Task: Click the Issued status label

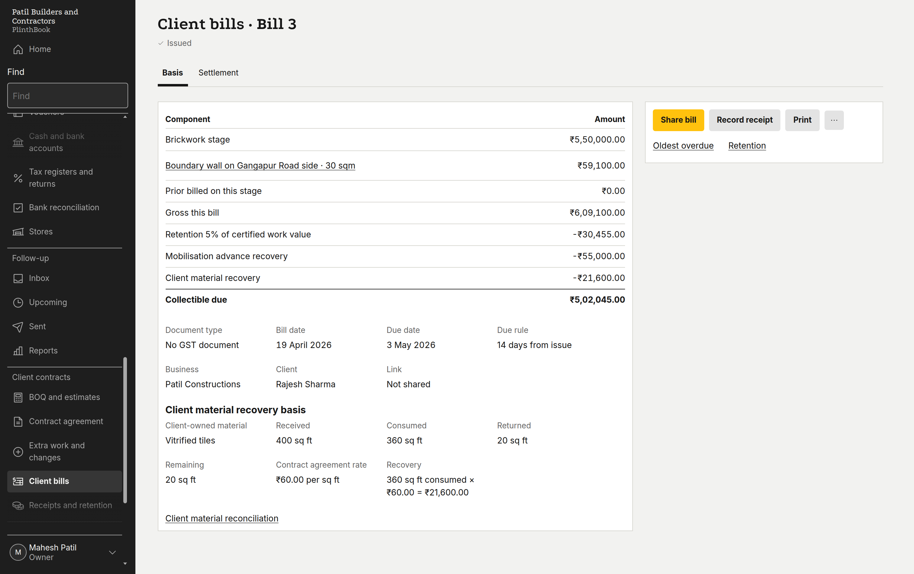Action: (179, 43)
